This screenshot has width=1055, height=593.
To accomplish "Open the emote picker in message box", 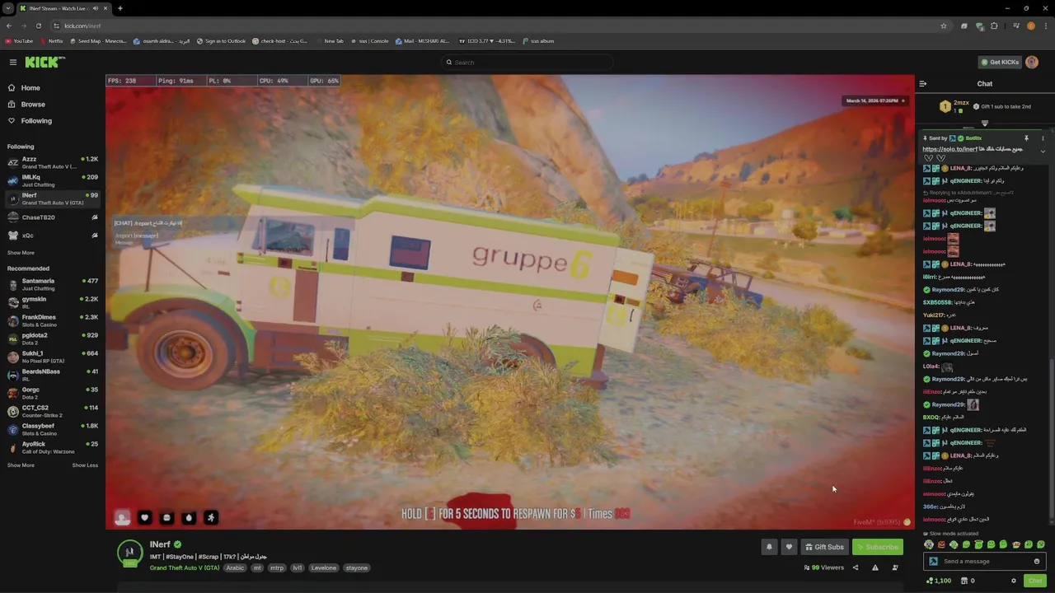I will point(1037,562).
